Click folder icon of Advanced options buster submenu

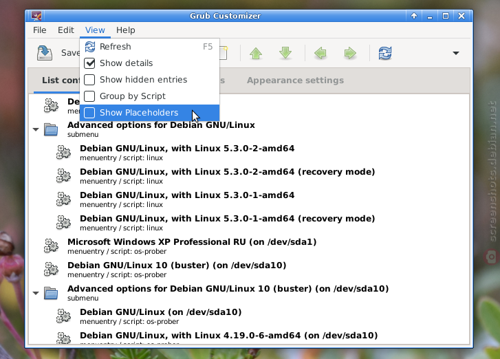(x=51, y=293)
